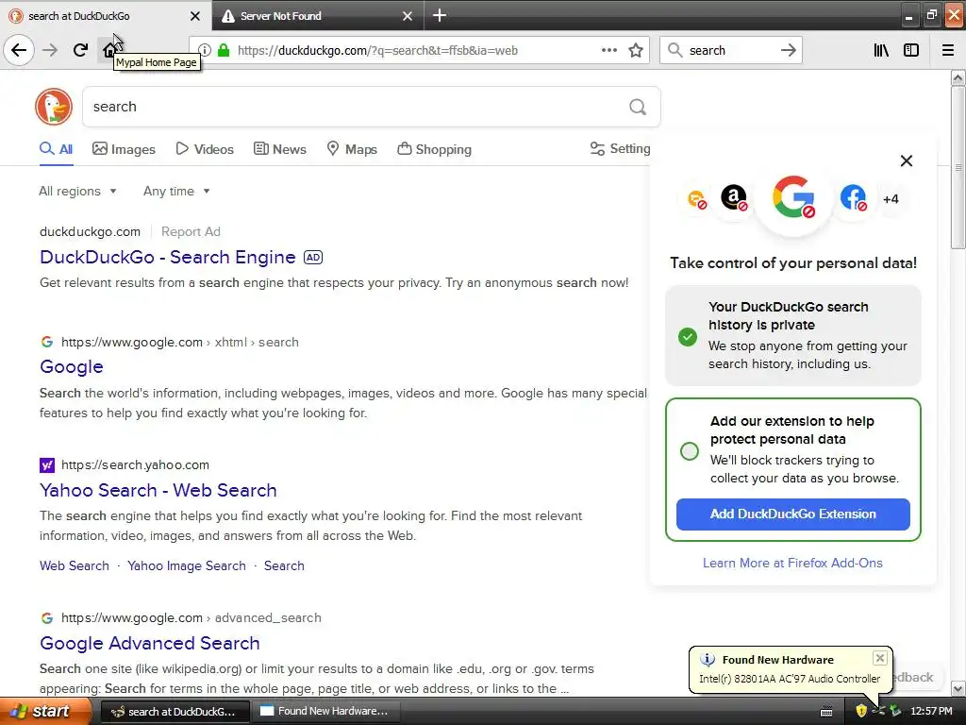Select Found New Hardware taskbar item
966x725 pixels.
(325, 712)
